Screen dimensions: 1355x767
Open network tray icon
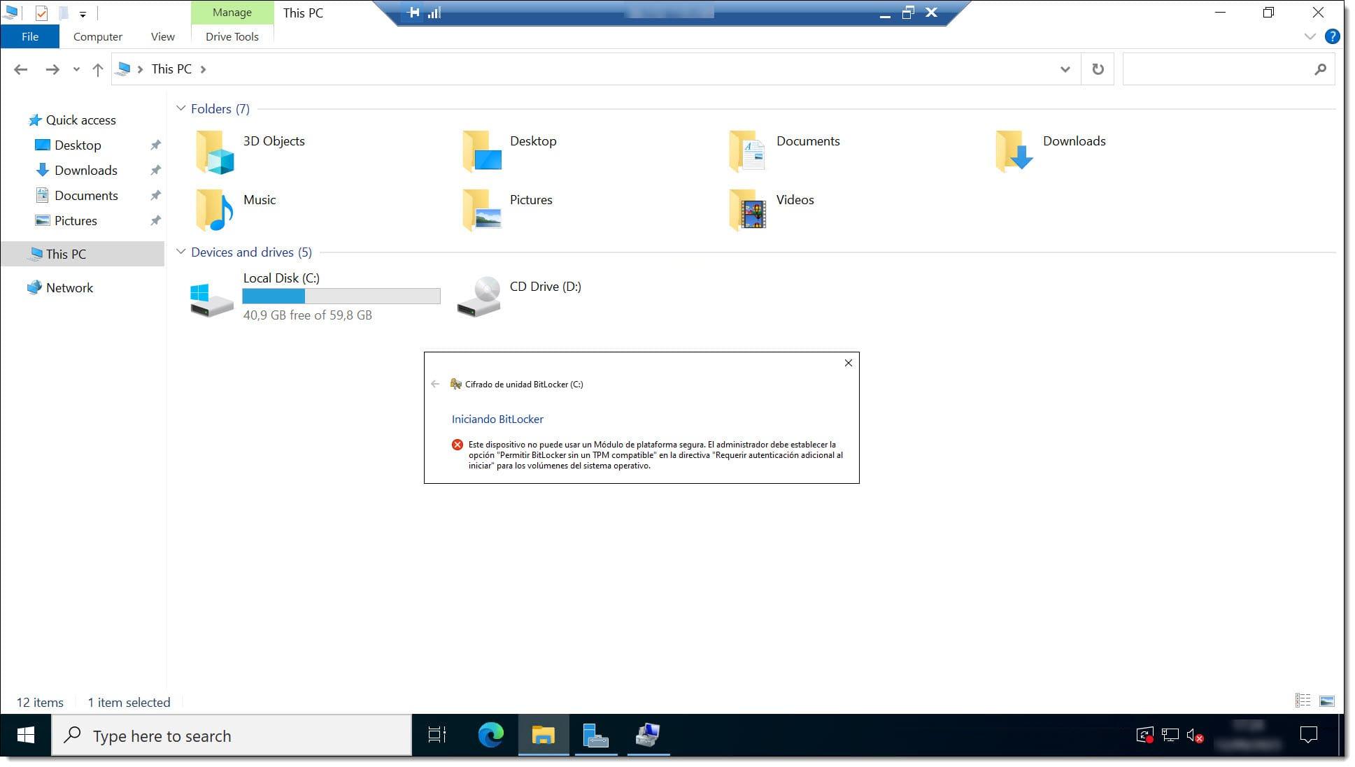[1170, 735]
